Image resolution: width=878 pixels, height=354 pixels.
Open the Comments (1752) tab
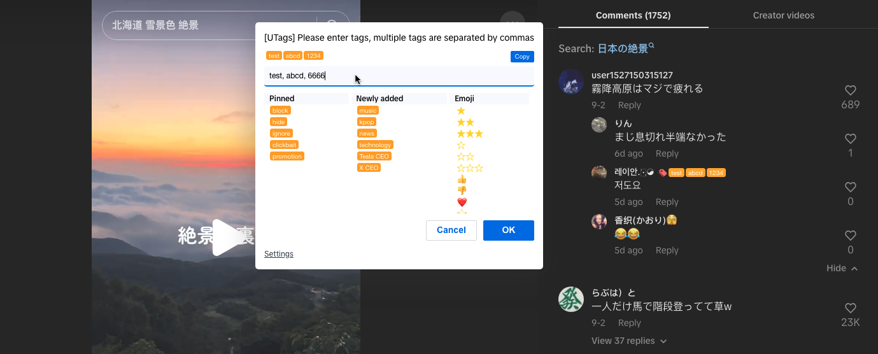[x=633, y=15]
